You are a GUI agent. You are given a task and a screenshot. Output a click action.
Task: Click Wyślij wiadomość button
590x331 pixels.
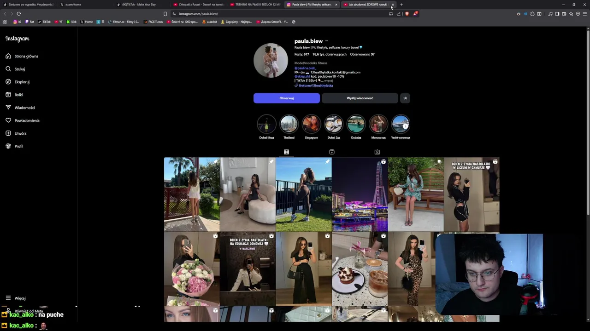(x=360, y=98)
